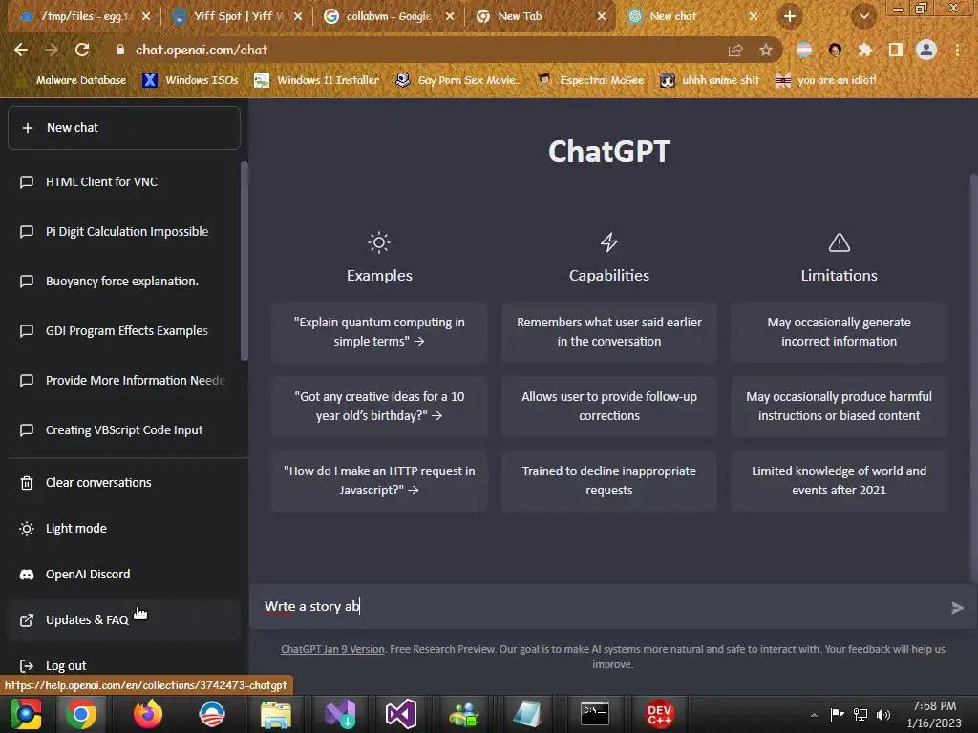Image resolution: width=978 pixels, height=733 pixels.
Task: Use the "HTTP request in Javascript" example
Action: click(x=379, y=481)
